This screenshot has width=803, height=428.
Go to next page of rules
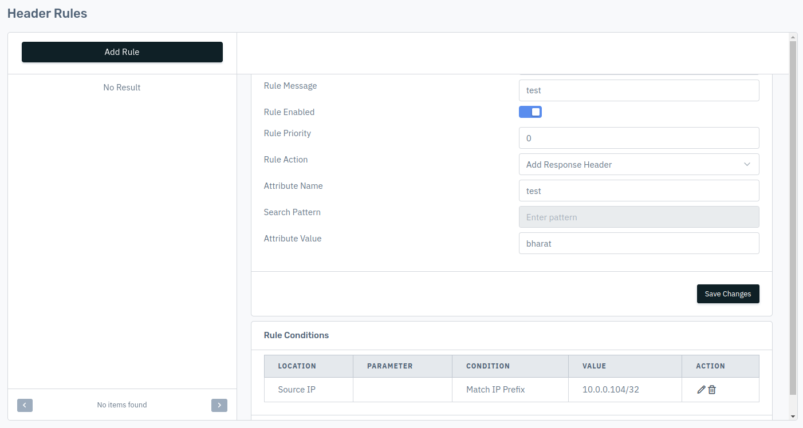[x=219, y=405]
